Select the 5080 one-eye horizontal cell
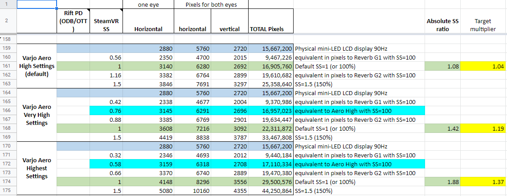This screenshot has width=507, height=196. click(x=148, y=191)
